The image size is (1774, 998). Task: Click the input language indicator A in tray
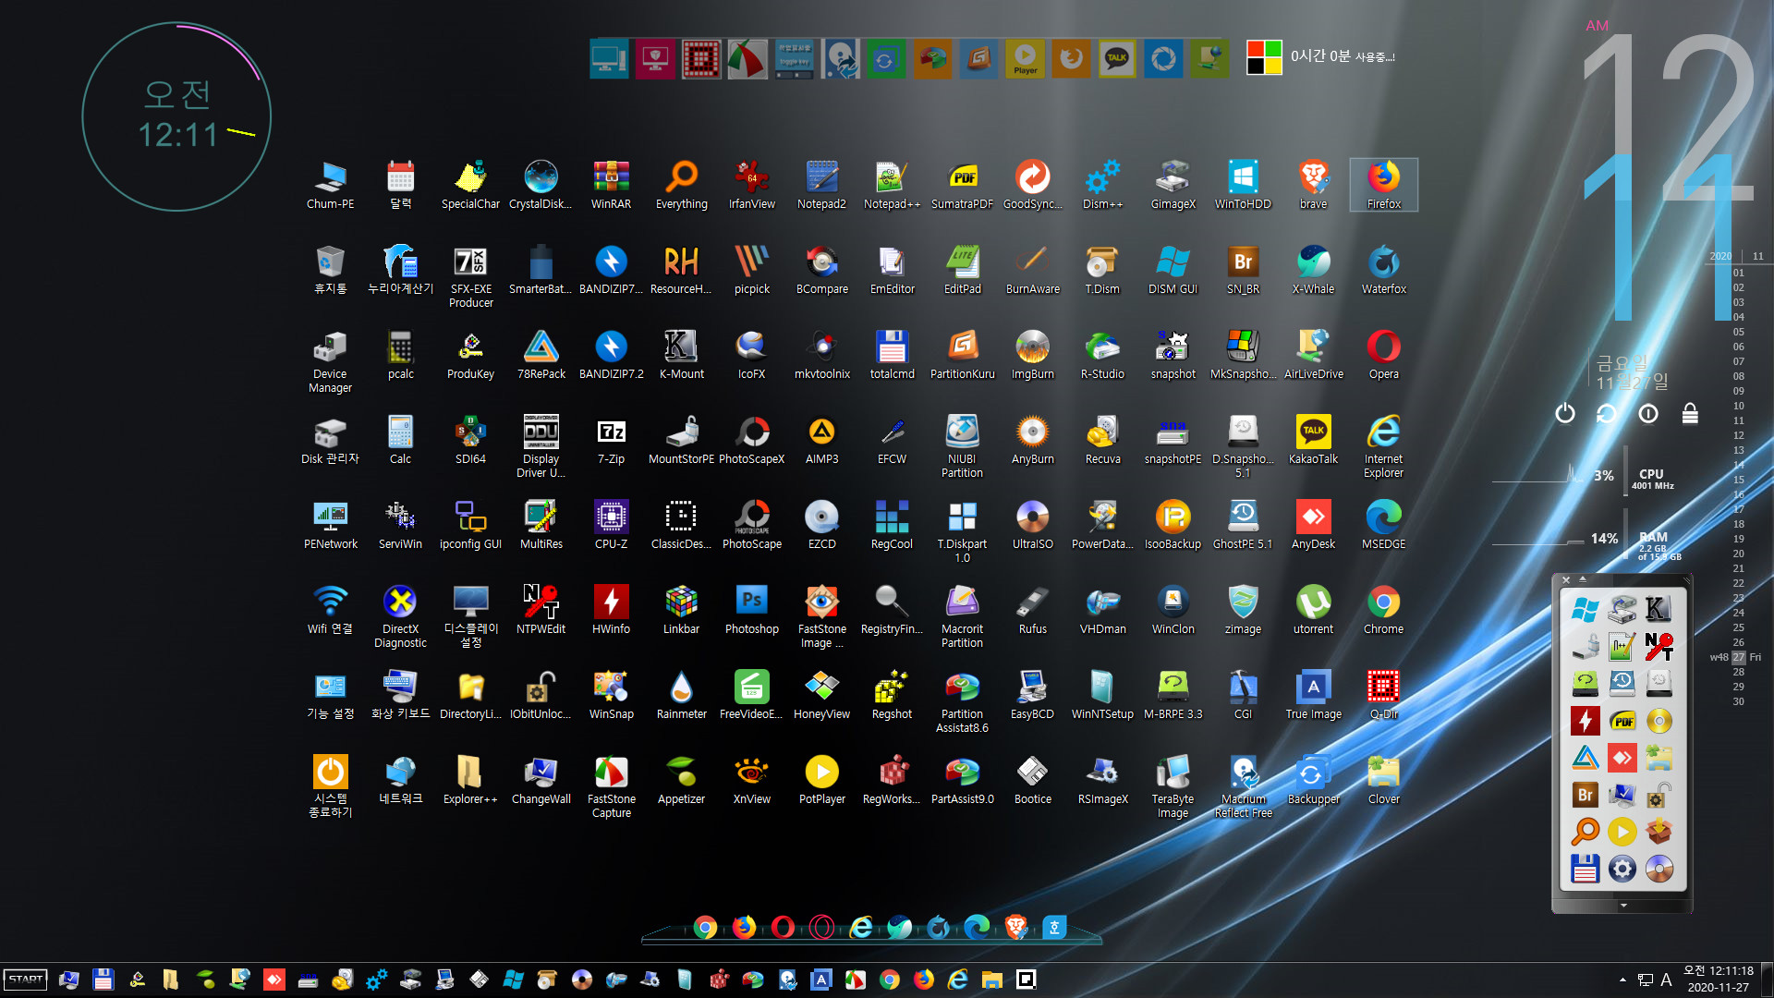(1666, 980)
